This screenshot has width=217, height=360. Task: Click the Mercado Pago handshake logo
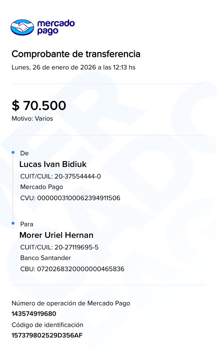(x=22, y=27)
